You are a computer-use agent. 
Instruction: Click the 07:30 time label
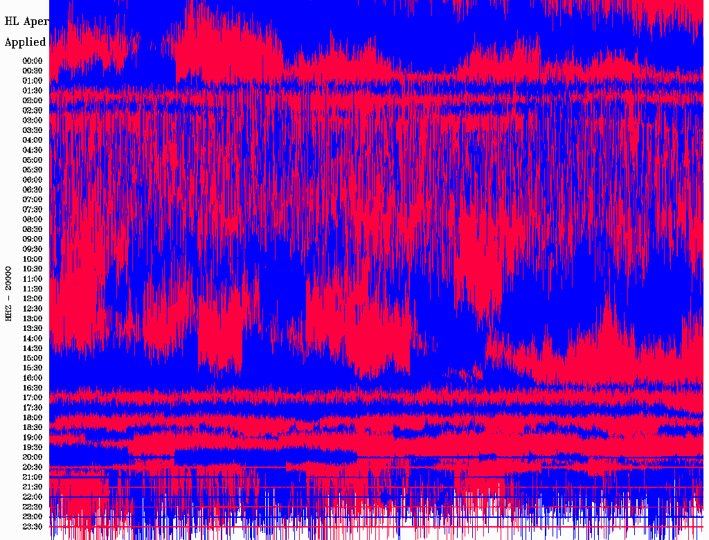33,209
